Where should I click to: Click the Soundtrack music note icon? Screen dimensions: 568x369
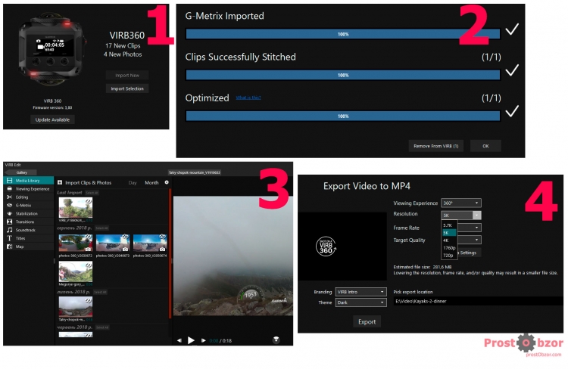[x=10, y=230]
